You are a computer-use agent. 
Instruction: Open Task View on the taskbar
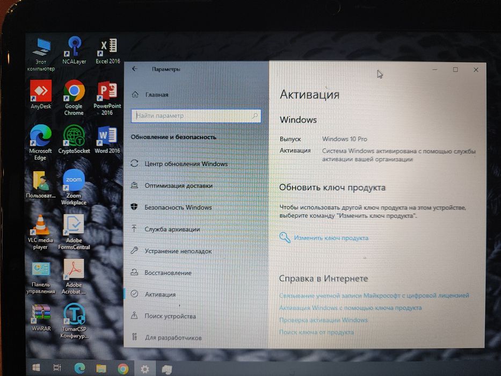tap(57, 368)
